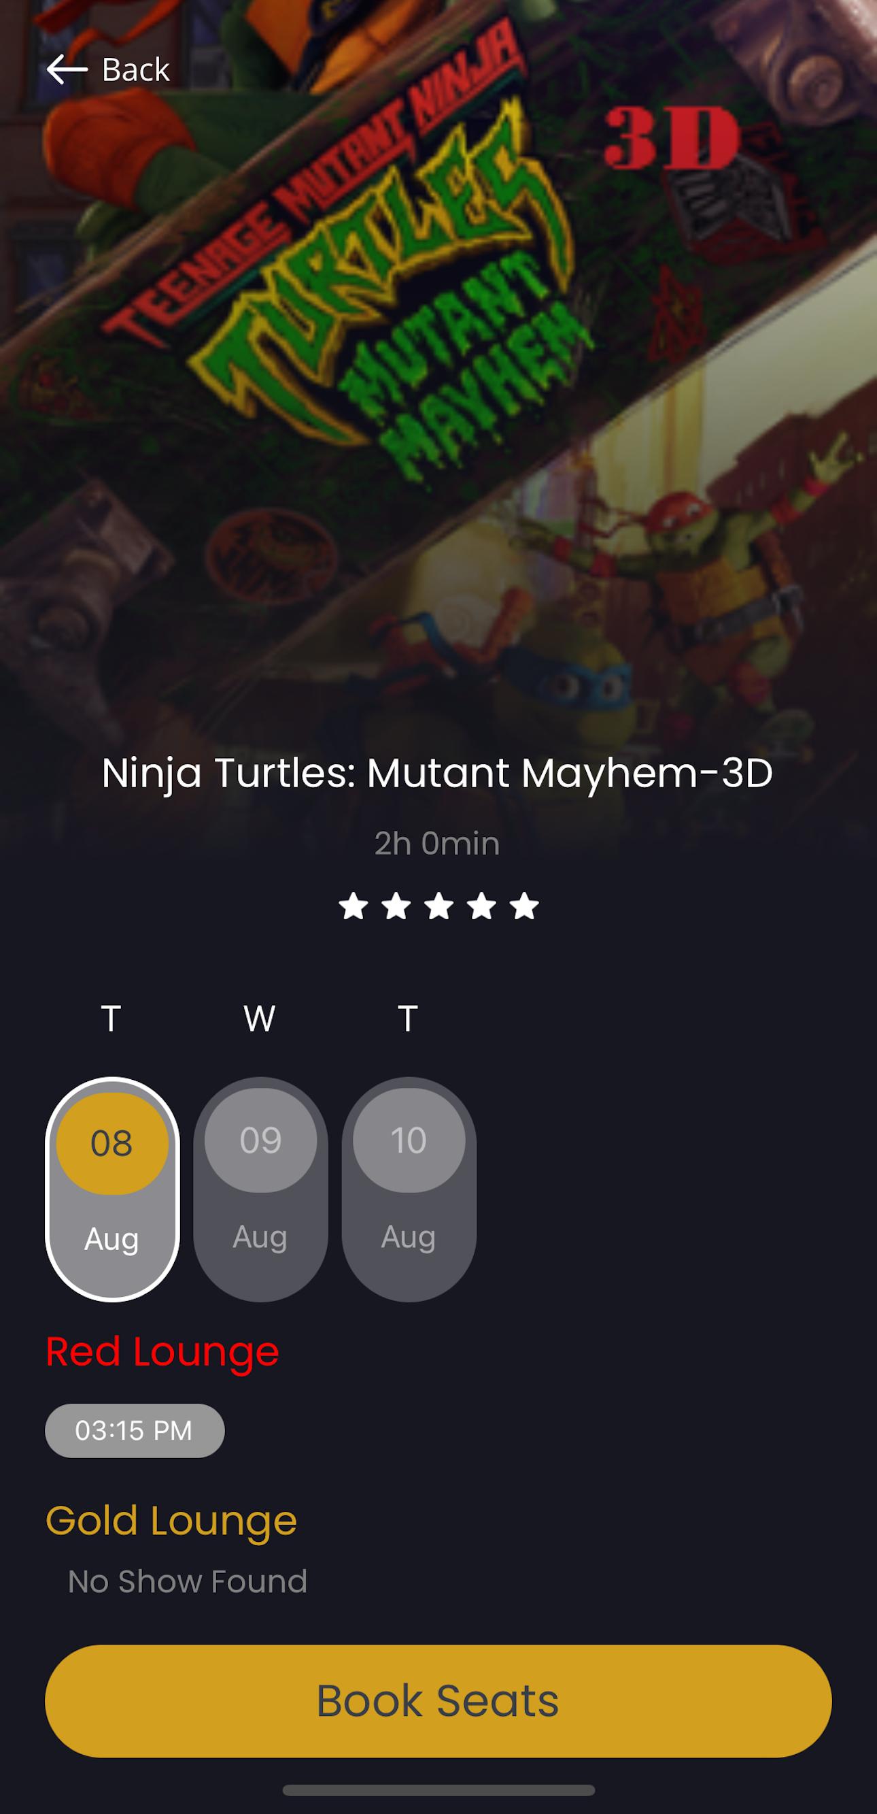Tap the home indicator bar
877x1814 pixels.
[x=439, y=1790]
